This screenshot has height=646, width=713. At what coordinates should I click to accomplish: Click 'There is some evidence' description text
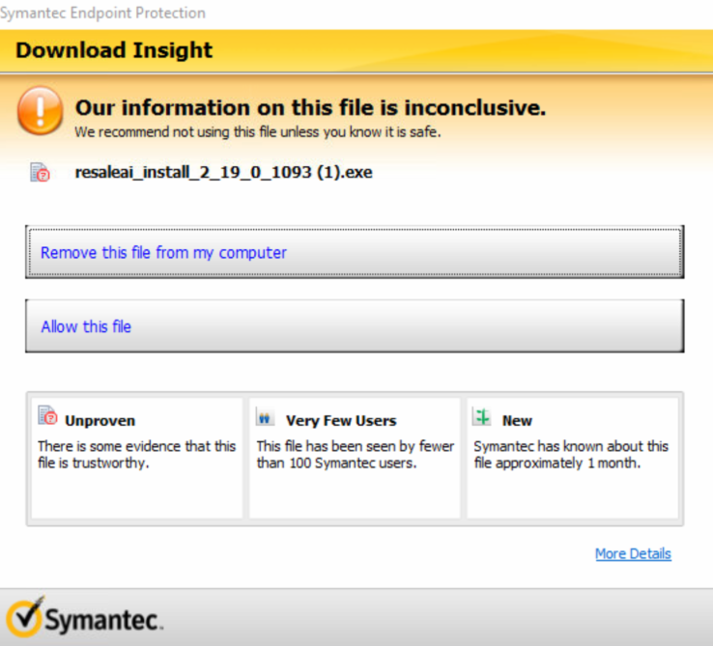[x=136, y=455]
